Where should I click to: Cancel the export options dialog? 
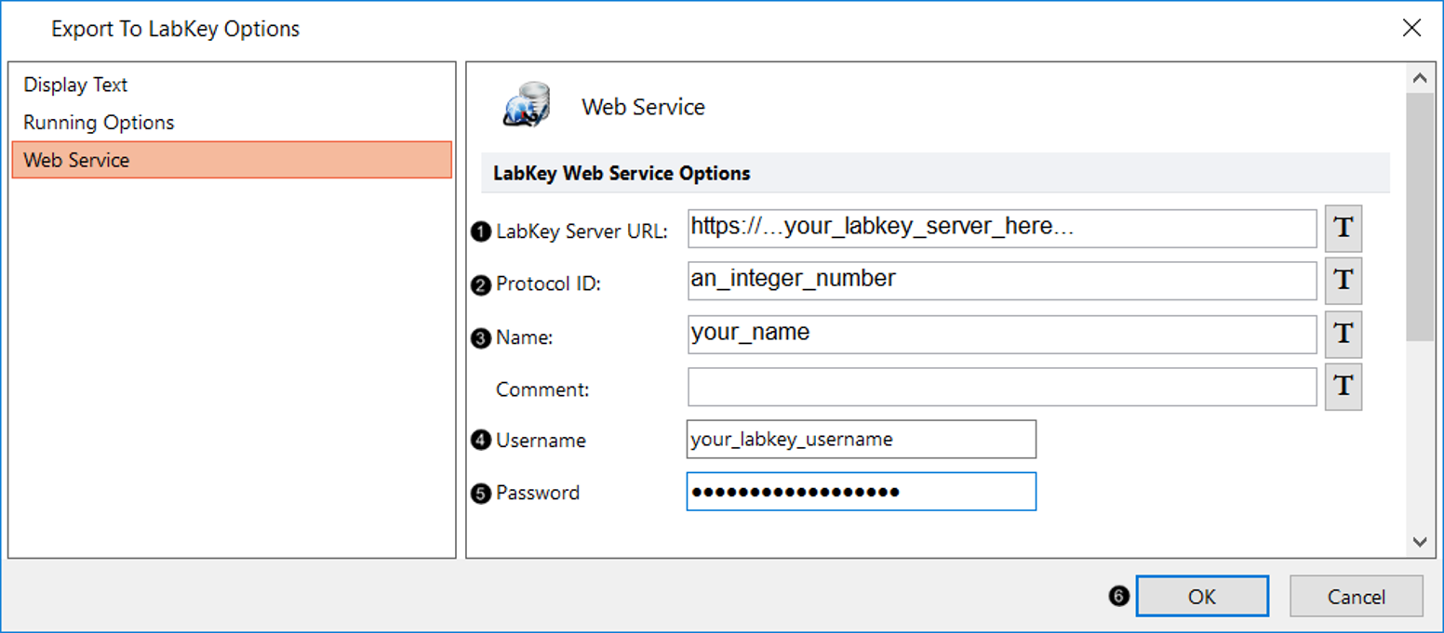tap(1356, 597)
